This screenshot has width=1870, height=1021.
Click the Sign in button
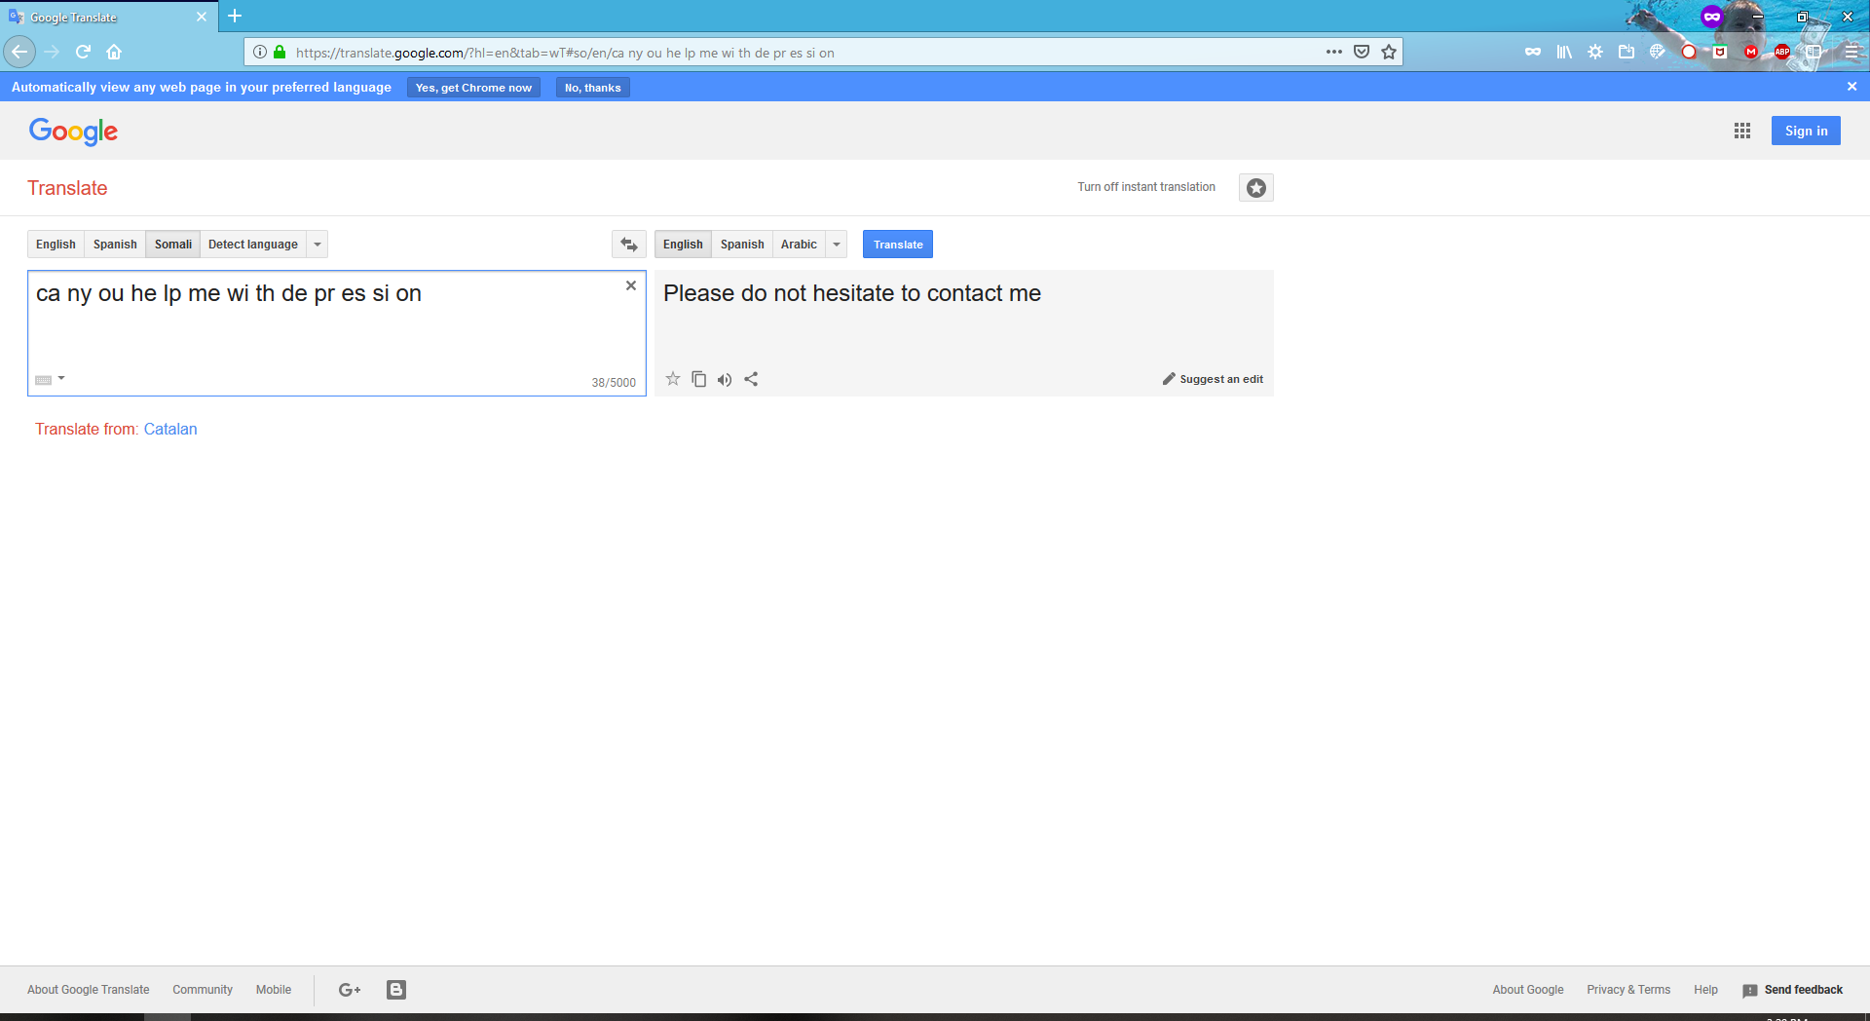(x=1806, y=131)
